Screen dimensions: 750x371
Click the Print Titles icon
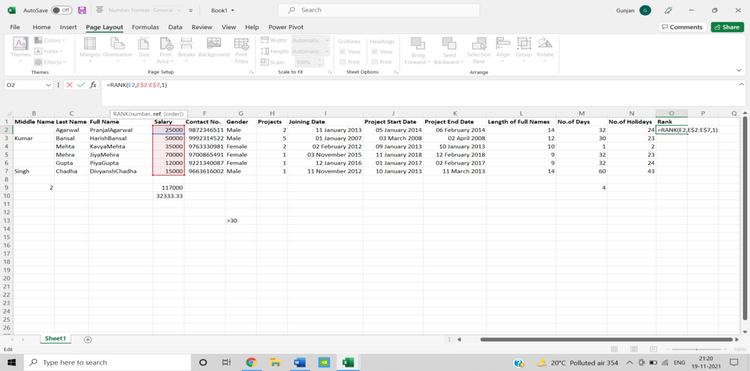pos(241,51)
